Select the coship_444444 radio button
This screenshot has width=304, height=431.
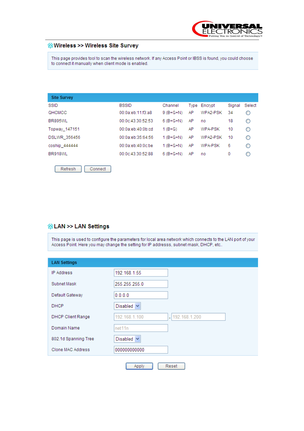click(x=248, y=146)
